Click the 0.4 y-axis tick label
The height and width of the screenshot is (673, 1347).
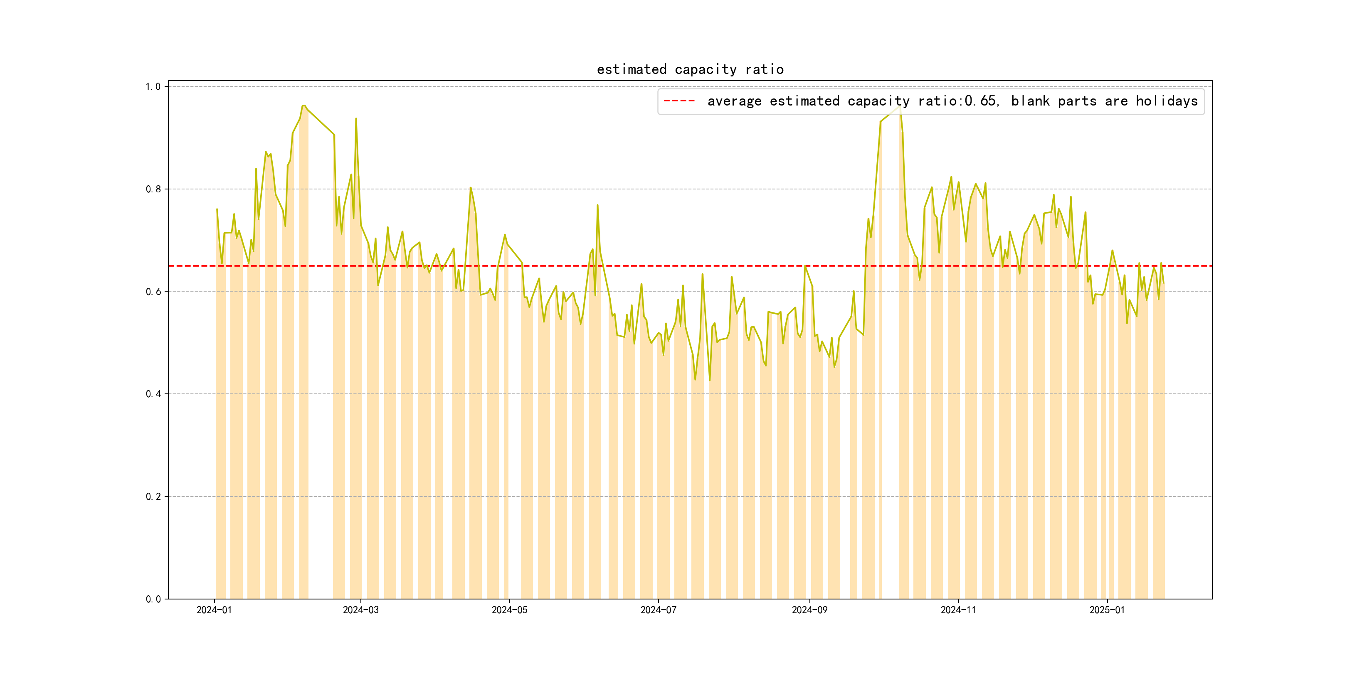click(x=153, y=394)
